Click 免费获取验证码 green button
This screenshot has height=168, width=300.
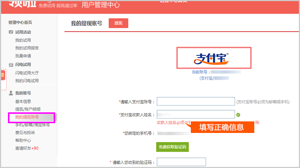(x=172, y=147)
